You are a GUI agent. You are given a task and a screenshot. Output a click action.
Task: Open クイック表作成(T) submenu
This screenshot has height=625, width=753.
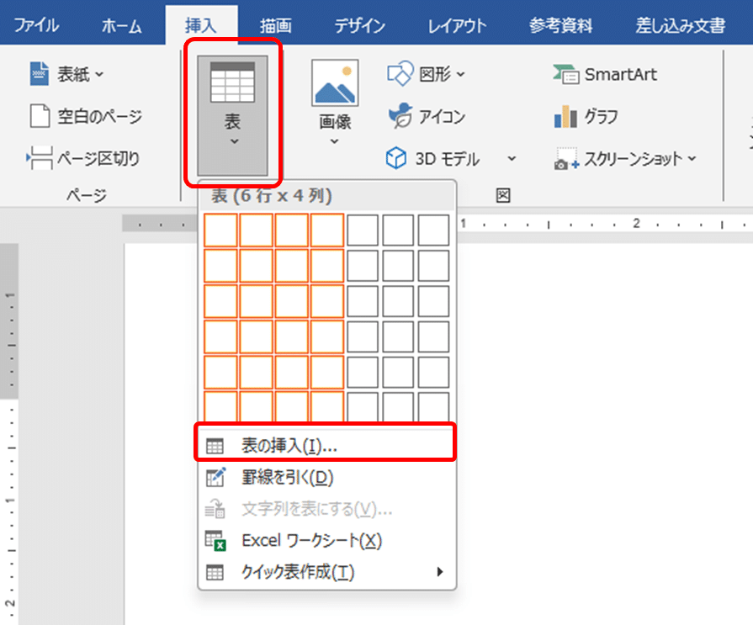tap(327, 572)
